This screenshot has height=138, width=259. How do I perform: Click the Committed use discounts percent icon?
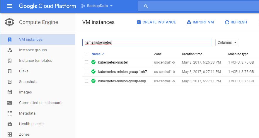coord(10,103)
